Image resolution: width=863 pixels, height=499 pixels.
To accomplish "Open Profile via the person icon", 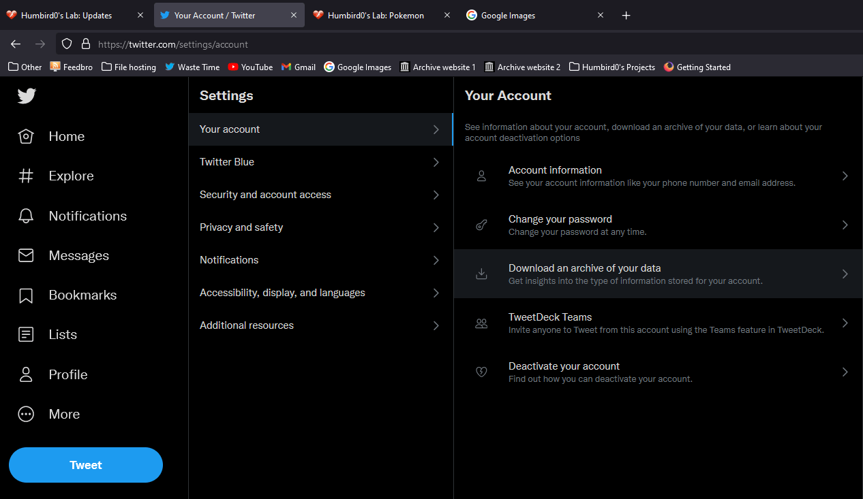I will pyautogui.click(x=26, y=374).
